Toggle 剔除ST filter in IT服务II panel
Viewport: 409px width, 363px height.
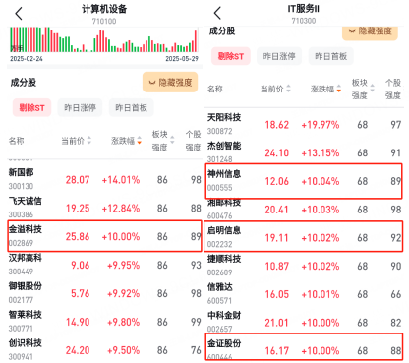point(231,56)
